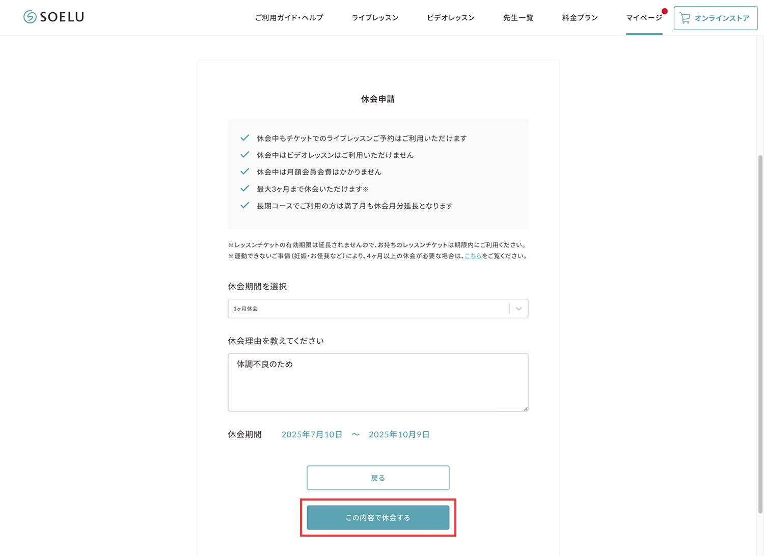Go to ビデオレッスン page

pyautogui.click(x=451, y=18)
